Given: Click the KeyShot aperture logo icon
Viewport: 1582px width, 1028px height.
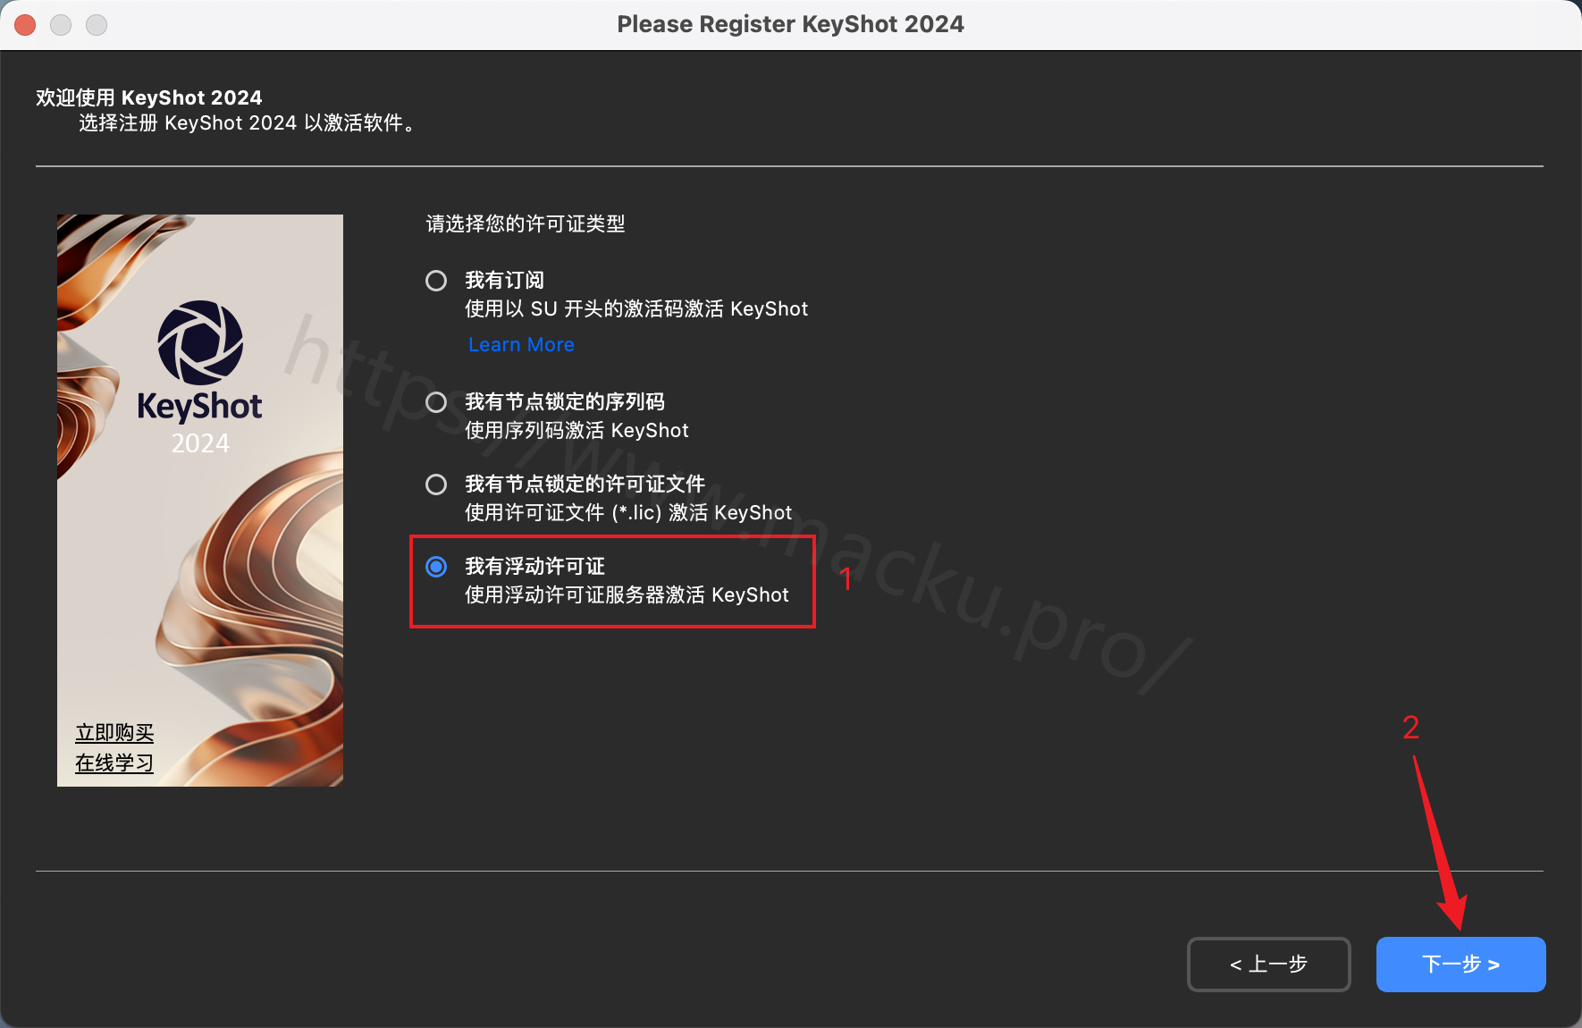Looking at the screenshot, I should point(200,342).
